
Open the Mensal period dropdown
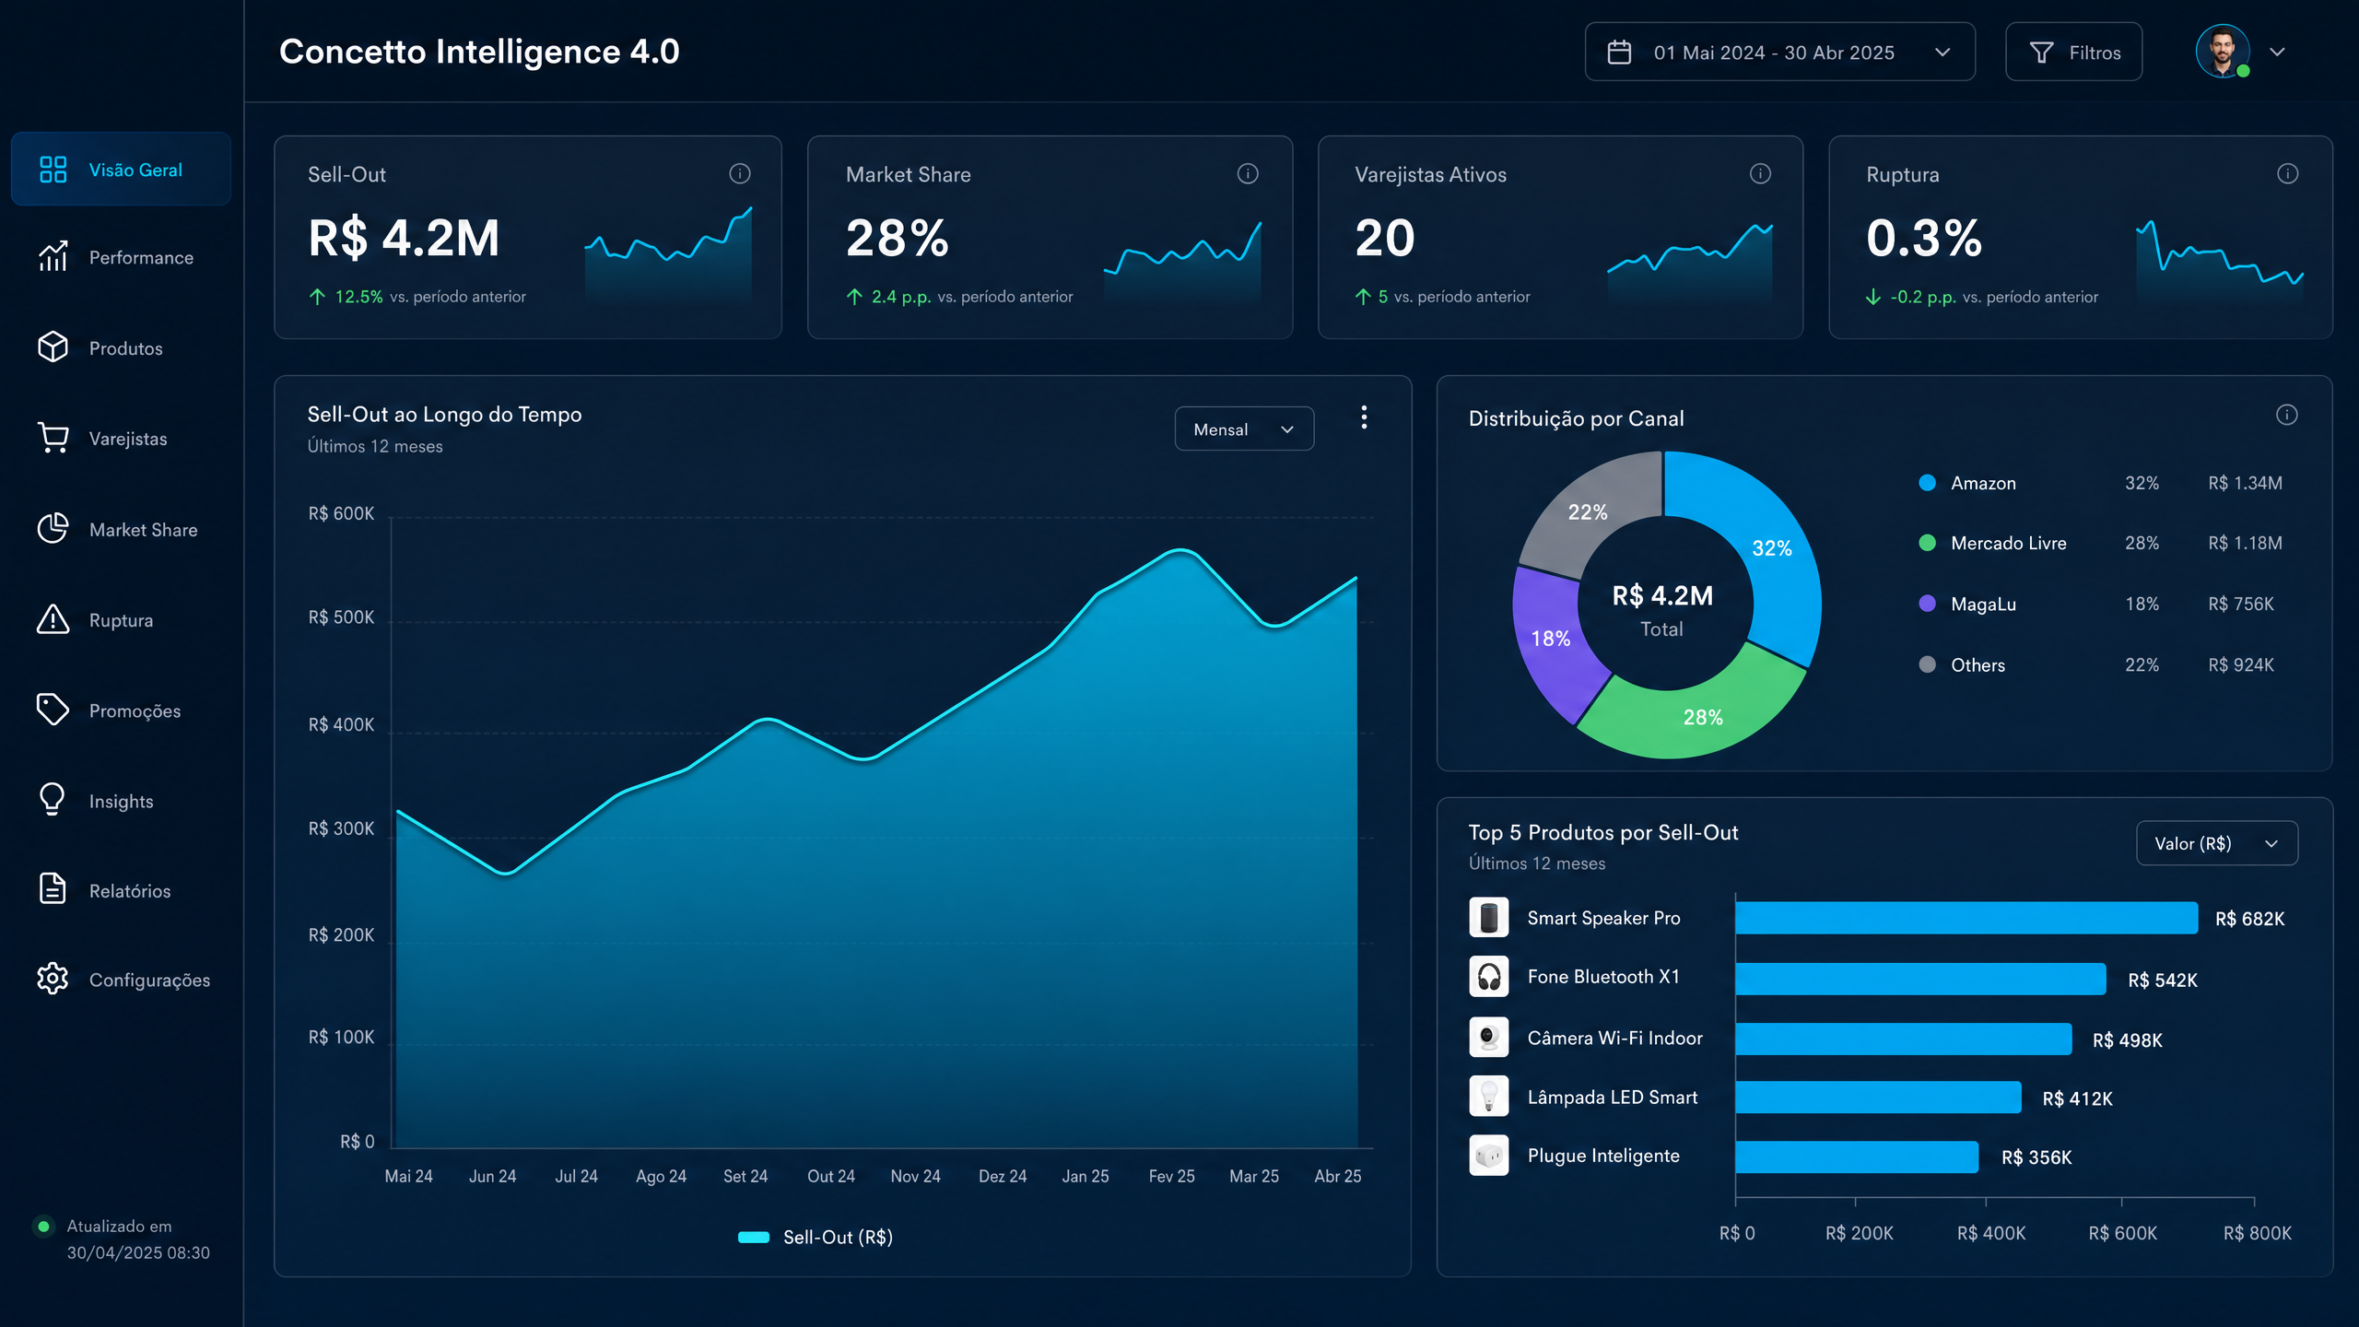pyautogui.click(x=1244, y=429)
